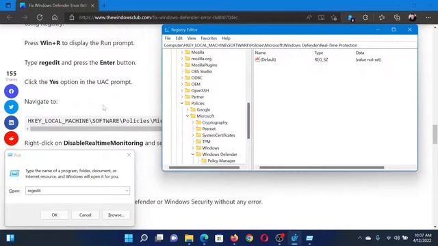Click the code box horizontal scrollbar
This screenshot has height=246, width=438.
96,129
